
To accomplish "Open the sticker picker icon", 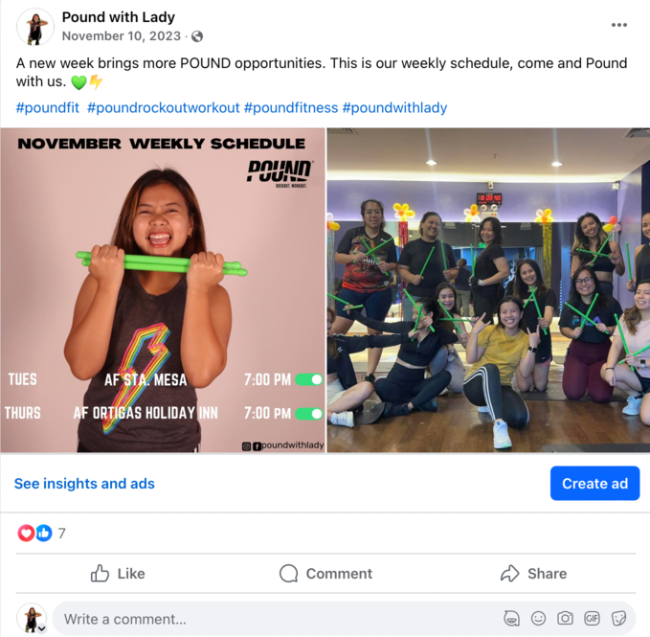I will tap(618, 619).
